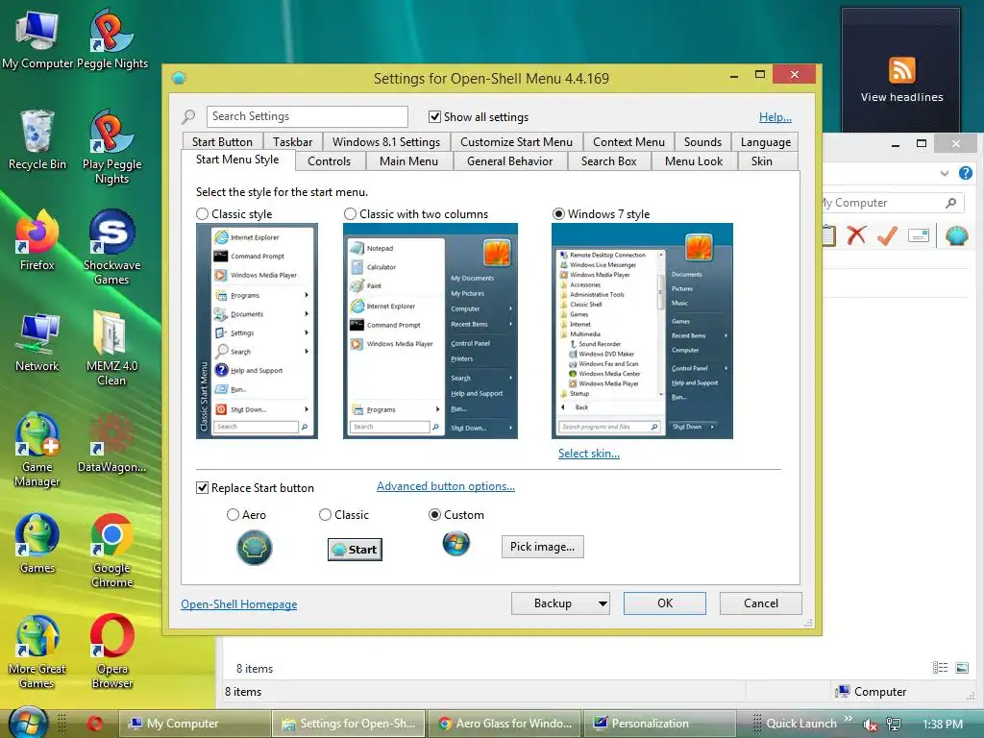
Task: Launch Firefox from the desktop
Action: pyautogui.click(x=37, y=239)
